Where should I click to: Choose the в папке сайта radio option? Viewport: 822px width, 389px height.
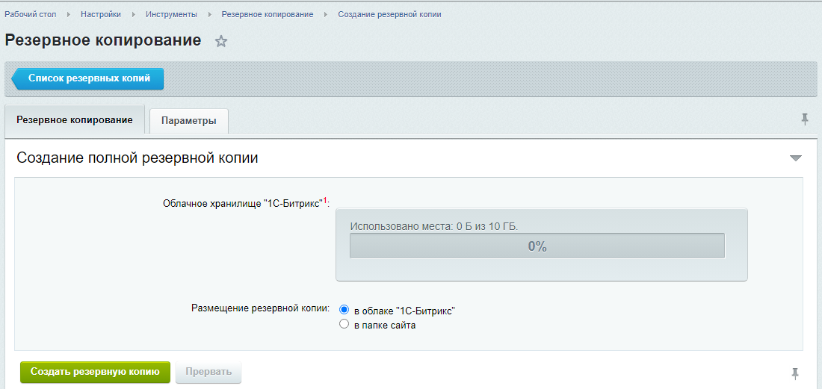pyautogui.click(x=344, y=325)
